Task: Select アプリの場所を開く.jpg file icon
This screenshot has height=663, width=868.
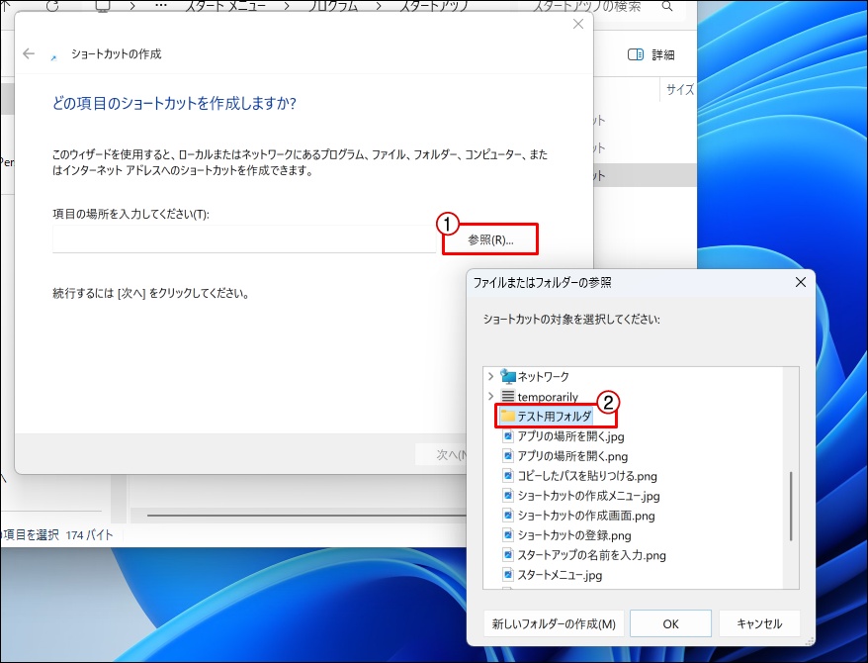Action: [x=508, y=436]
